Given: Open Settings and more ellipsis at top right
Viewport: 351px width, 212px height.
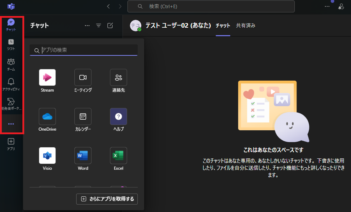Looking at the screenshot, I should pyautogui.click(x=327, y=6).
